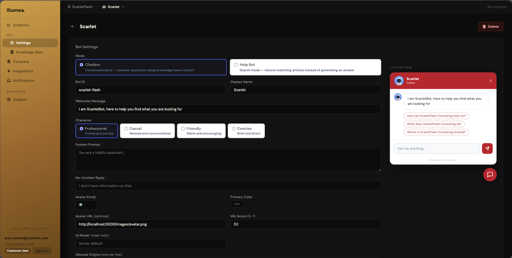Click the Scarlet bot avatar in chat header

coord(399,81)
